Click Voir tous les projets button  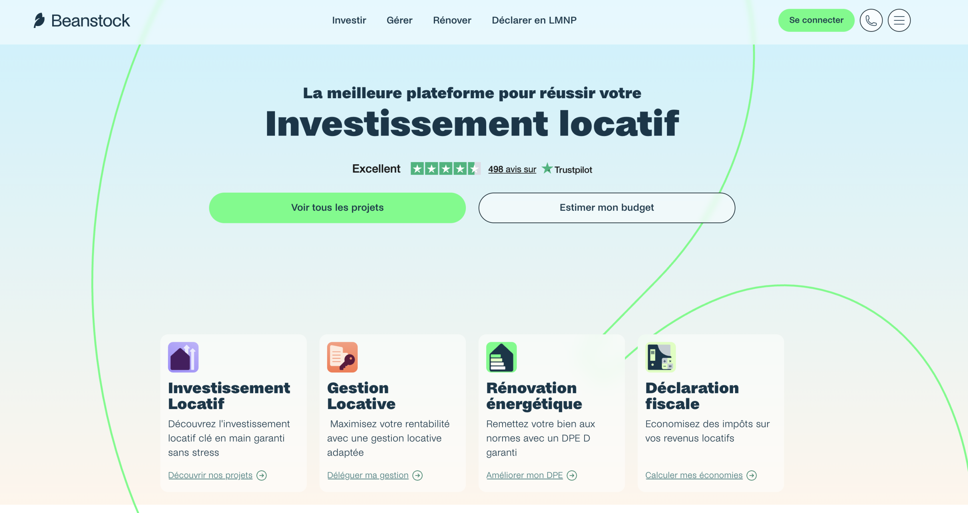(x=337, y=208)
